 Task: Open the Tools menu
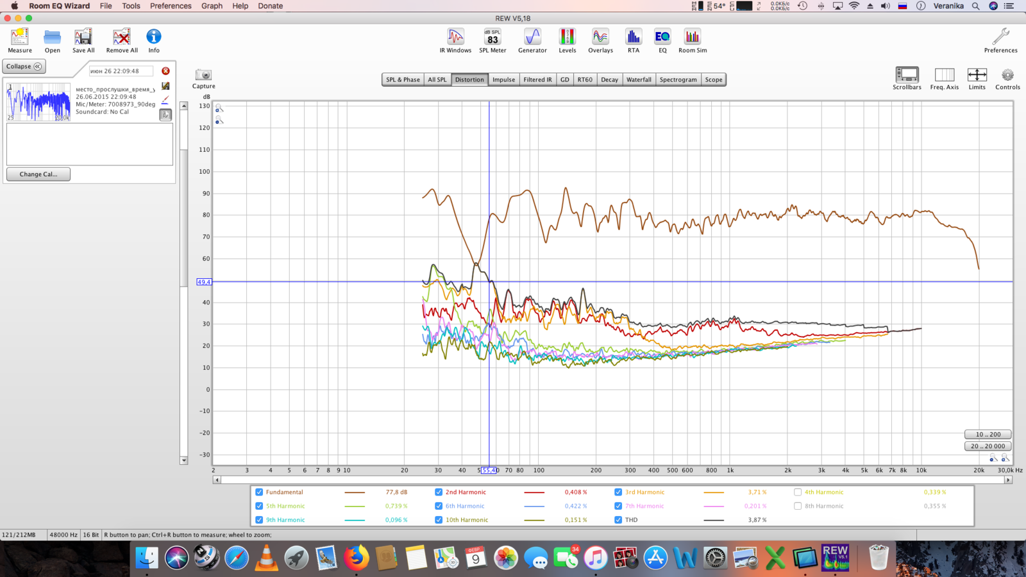click(131, 6)
